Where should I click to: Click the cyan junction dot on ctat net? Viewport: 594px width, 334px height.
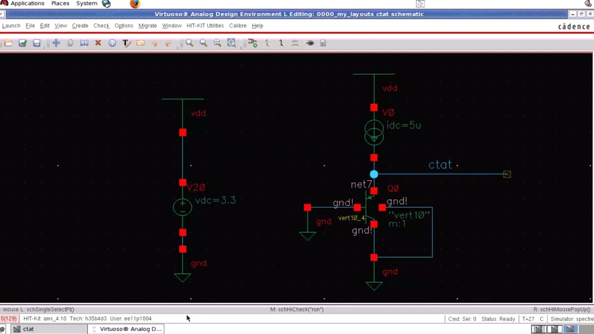tap(374, 174)
